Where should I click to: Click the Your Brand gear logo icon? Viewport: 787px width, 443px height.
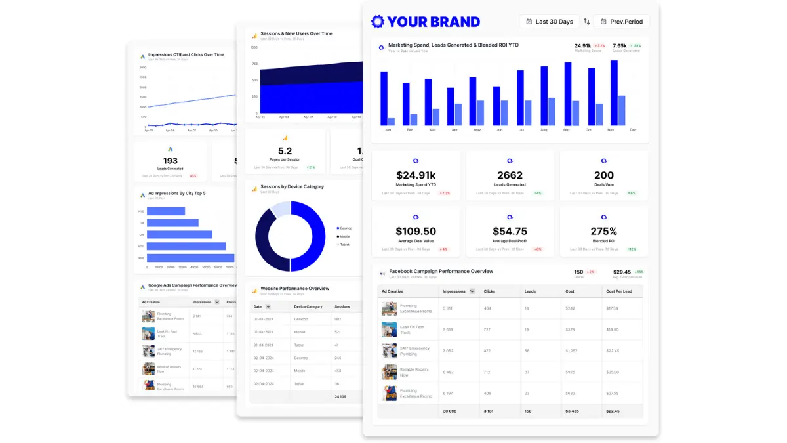point(378,21)
